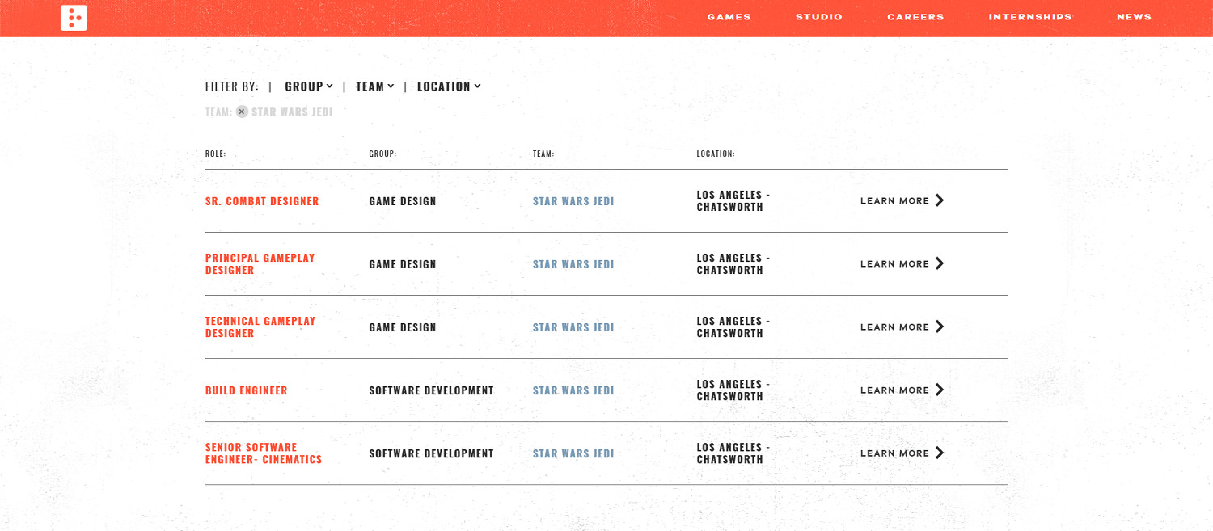The width and height of the screenshot is (1213, 531).
Task: Navigate to the Careers page
Action: 915,17
